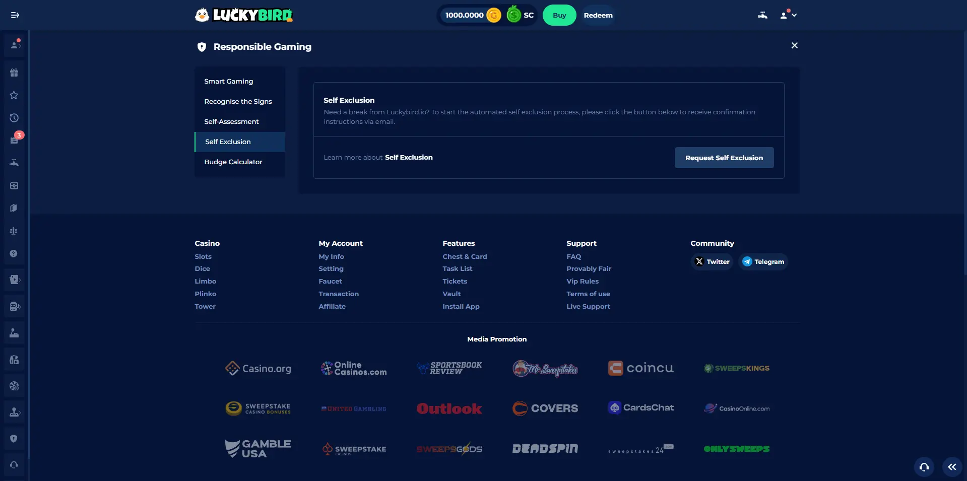Click the question mark help icon in sidebar

tap(14, 253)
